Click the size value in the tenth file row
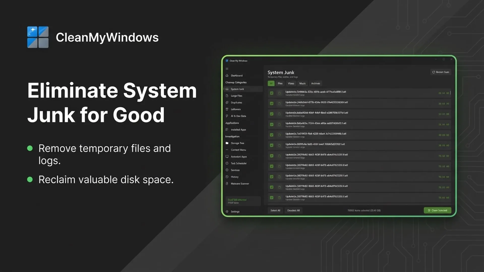The width and height of the screenshot is (484, 272). pos(444,187)
